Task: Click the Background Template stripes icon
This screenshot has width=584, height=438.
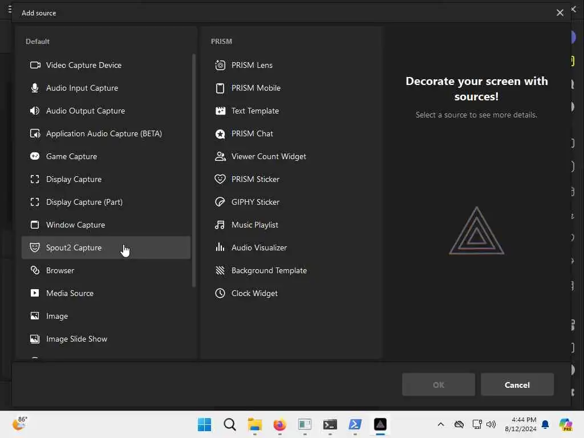Action: (x=220, y=270)
